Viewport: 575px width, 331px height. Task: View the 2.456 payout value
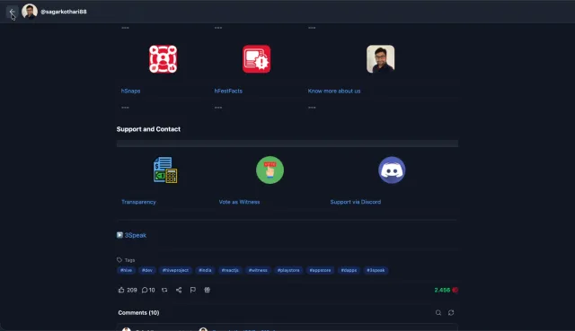click(x=442, y=290)
